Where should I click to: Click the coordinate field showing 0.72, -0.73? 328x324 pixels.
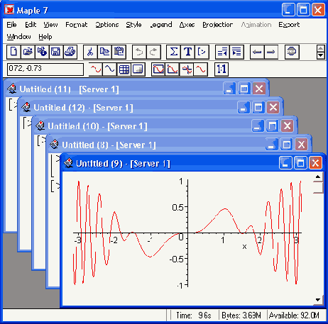click(x=45, y=69)
